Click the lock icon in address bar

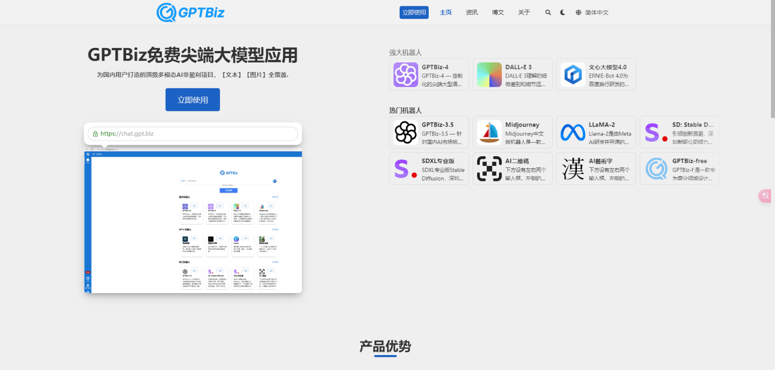pos(95,134)
